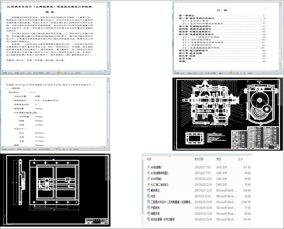Sort the file list by the 类型 column
This screenshot has height=229, width=284.
pos(219,159)
